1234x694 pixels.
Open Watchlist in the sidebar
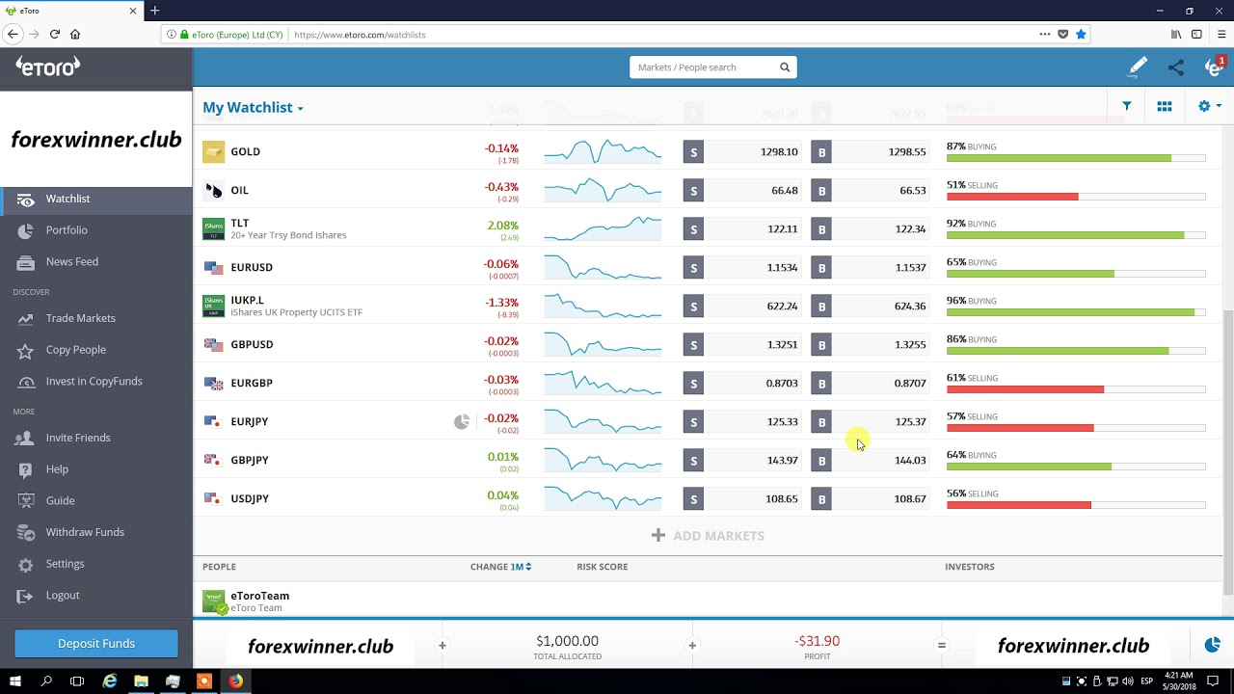pyautogui.click(x=96, y=199)
